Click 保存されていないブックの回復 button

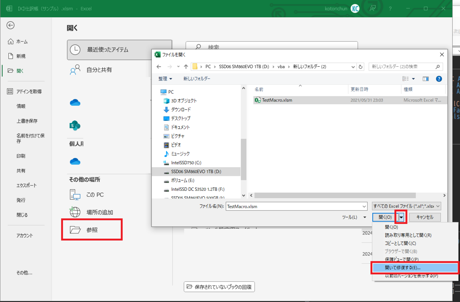pos(219,287)
